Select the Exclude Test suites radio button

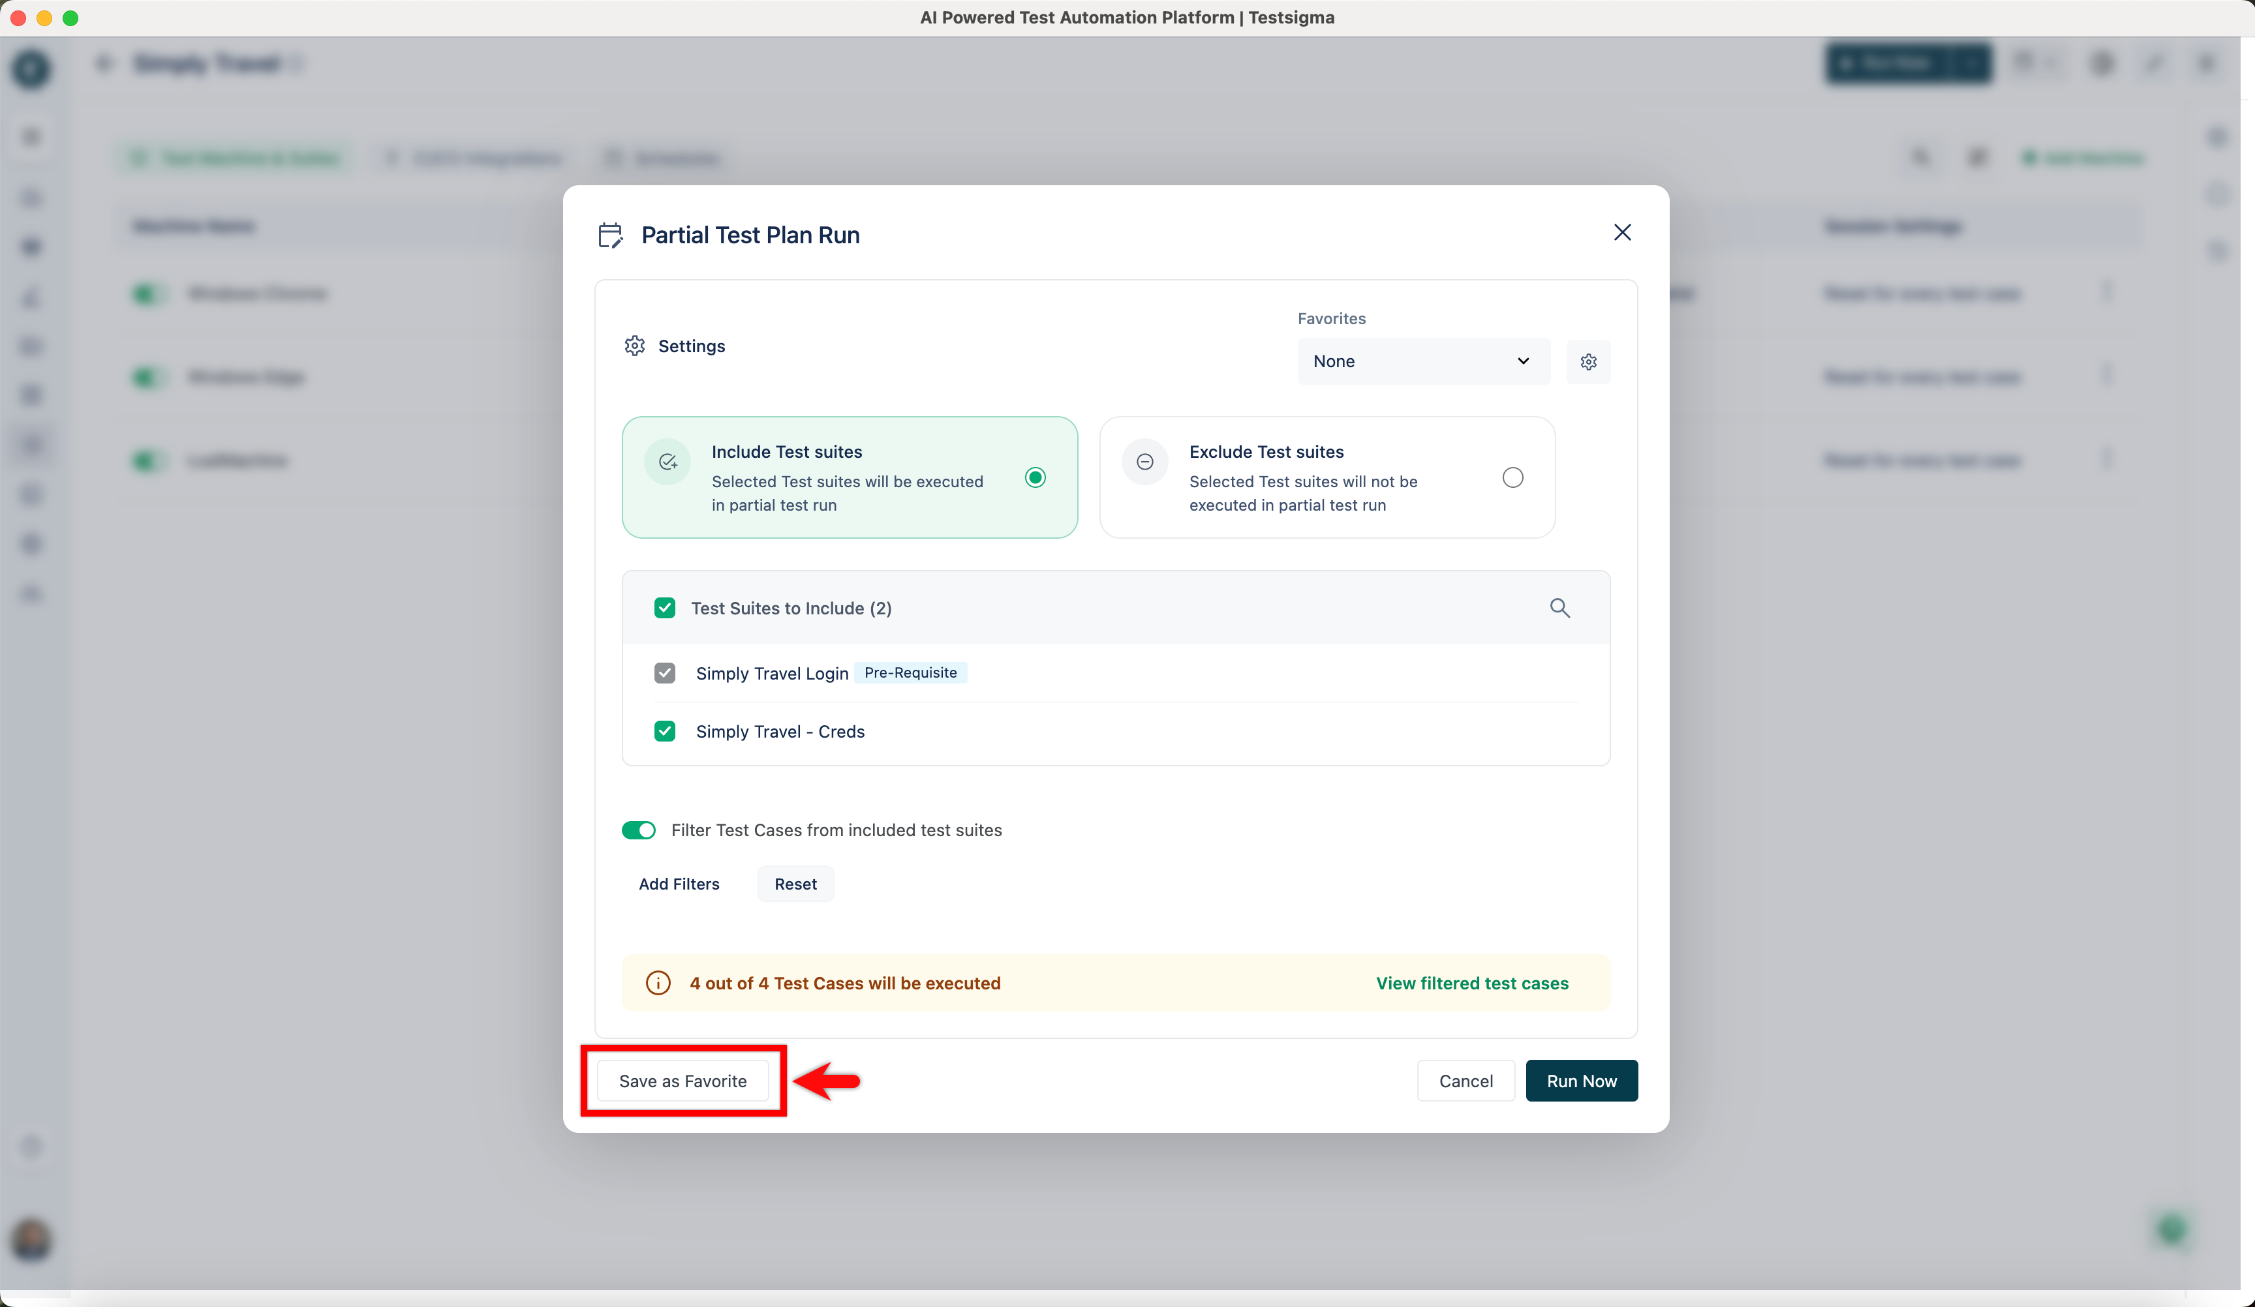point(1512,477)
